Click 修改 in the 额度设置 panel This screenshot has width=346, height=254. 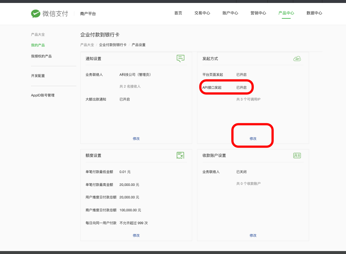coord(136,235)
